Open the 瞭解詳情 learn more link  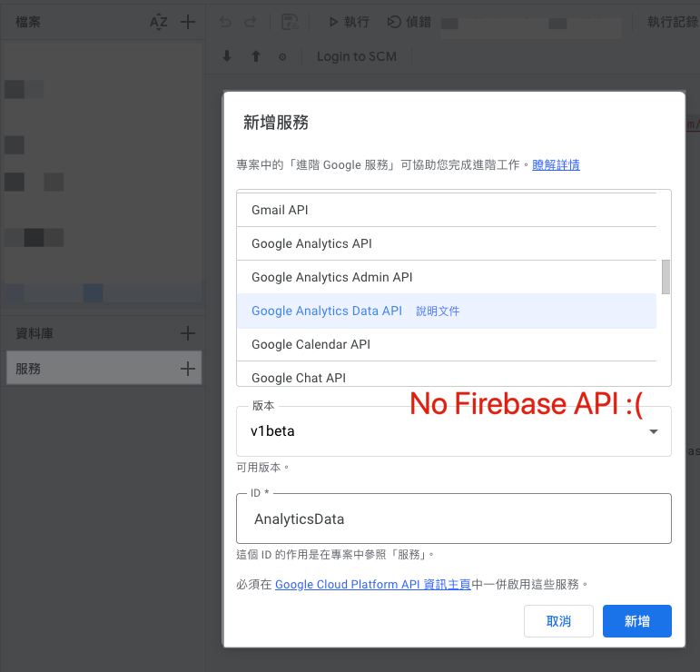[556, 164]
